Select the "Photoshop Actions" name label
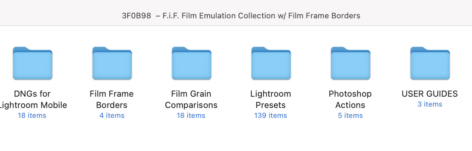This screenshot has height=151, width=472. 350,99
